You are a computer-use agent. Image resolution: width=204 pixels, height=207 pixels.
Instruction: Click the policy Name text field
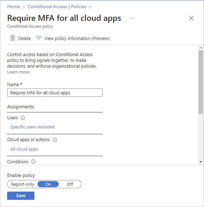point(55,93)
